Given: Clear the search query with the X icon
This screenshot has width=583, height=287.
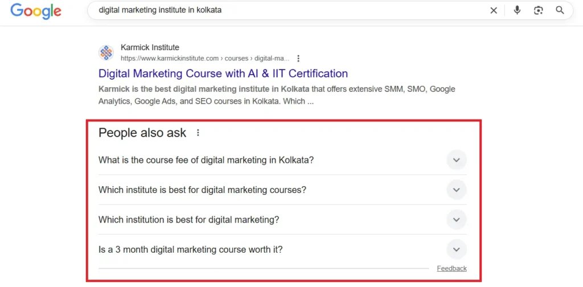Looking at the screenshot, I should [x=494, y=10].
